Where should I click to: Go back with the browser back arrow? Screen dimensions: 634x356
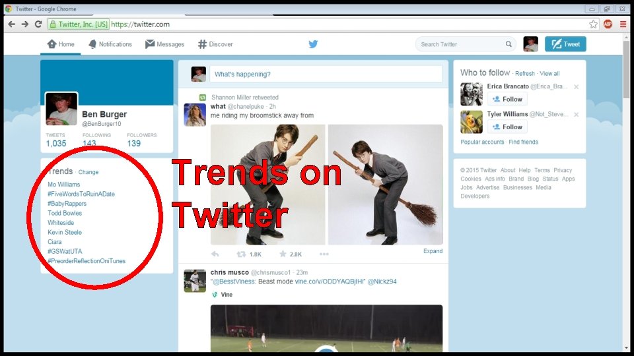[12, 24]
